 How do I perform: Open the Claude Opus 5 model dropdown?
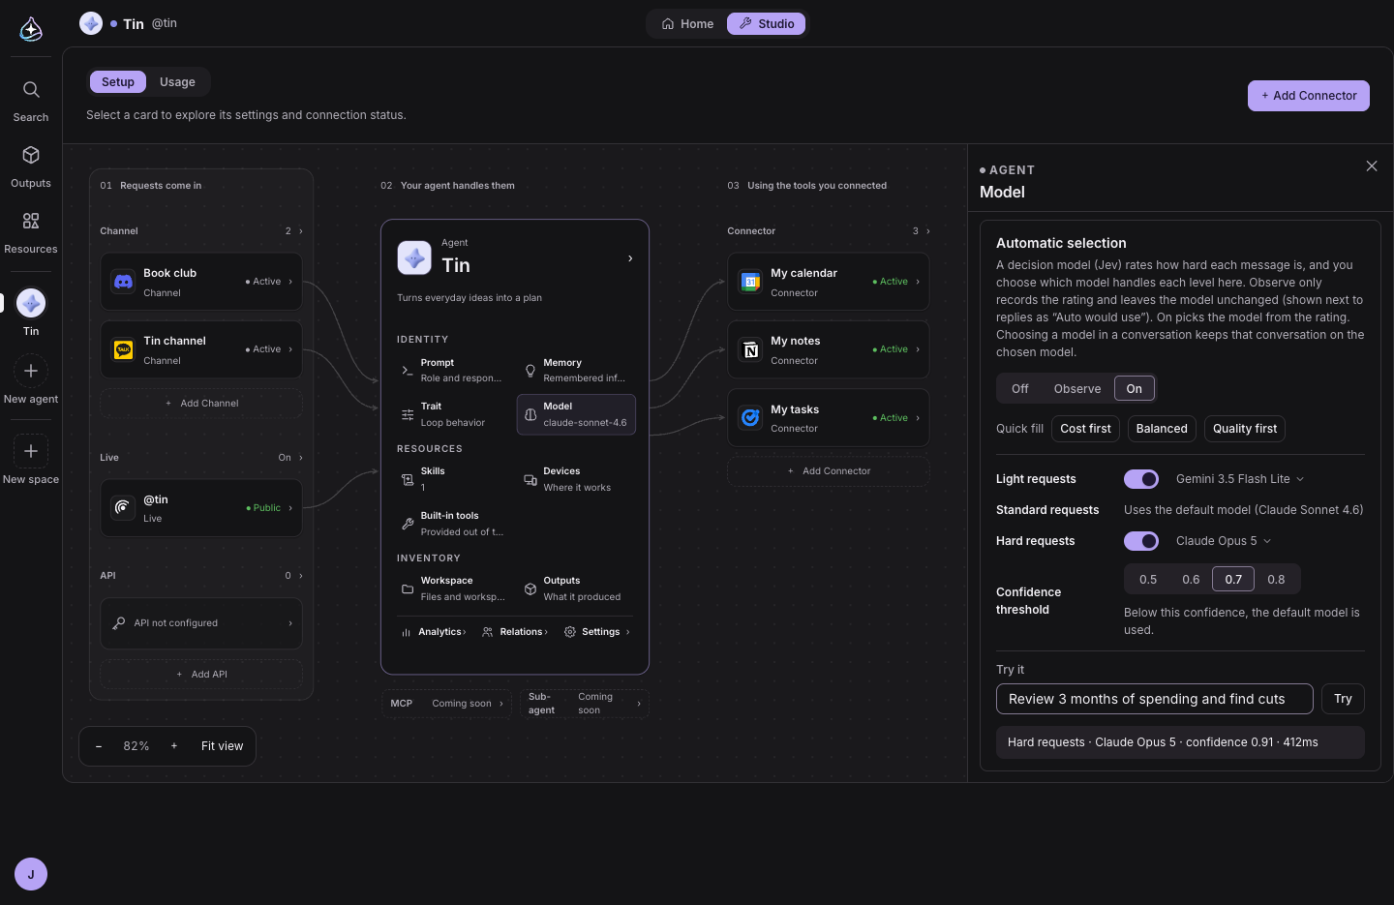point(1224,541)
